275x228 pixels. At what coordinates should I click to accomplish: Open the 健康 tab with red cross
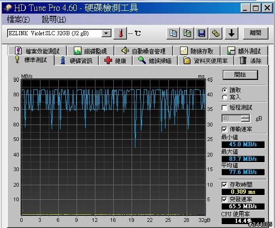(115, 61)
